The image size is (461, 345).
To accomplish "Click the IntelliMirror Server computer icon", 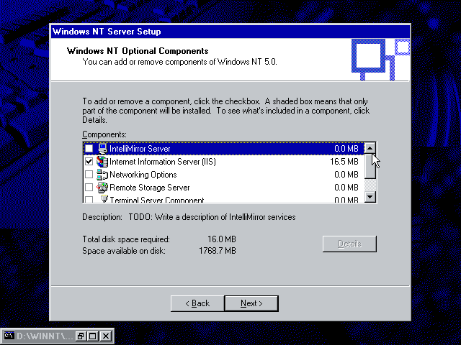I will 102,149.
